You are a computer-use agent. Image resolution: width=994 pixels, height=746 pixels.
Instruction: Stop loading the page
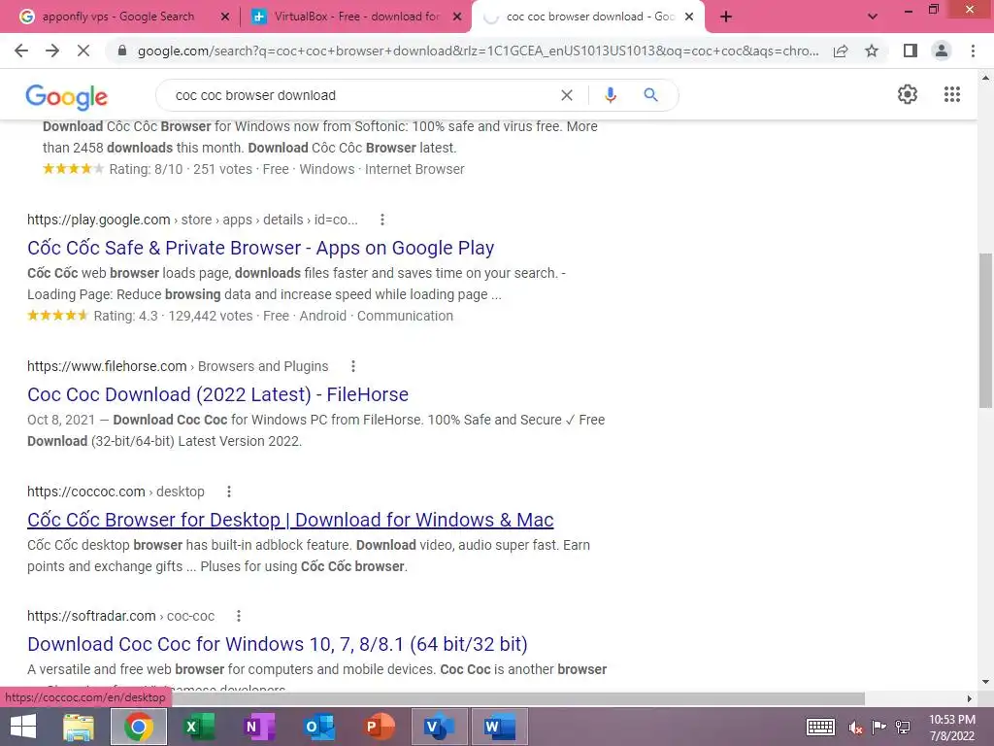pos(83,51)
